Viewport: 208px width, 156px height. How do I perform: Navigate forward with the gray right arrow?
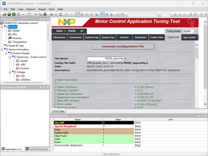coord(56,14)
